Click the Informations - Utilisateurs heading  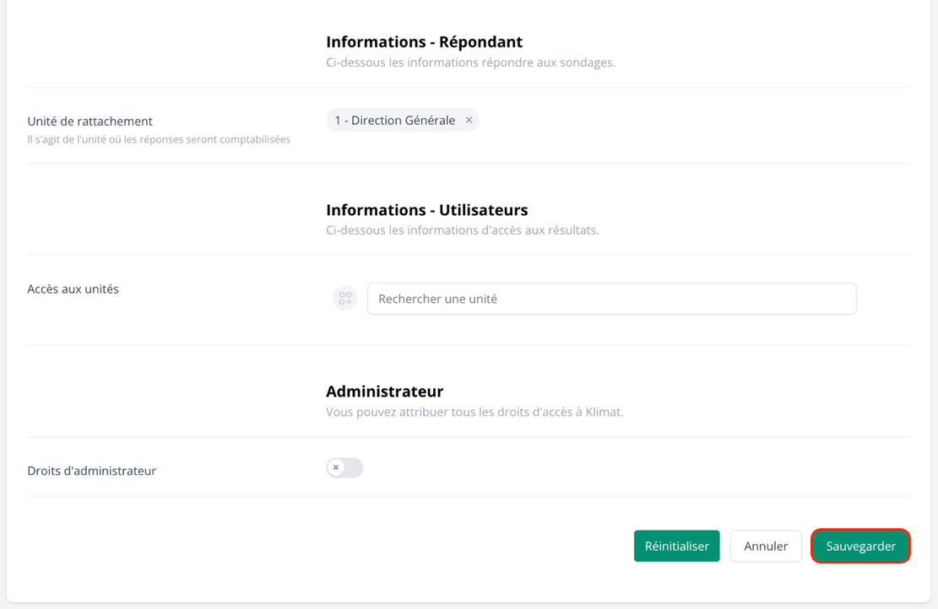426,209
